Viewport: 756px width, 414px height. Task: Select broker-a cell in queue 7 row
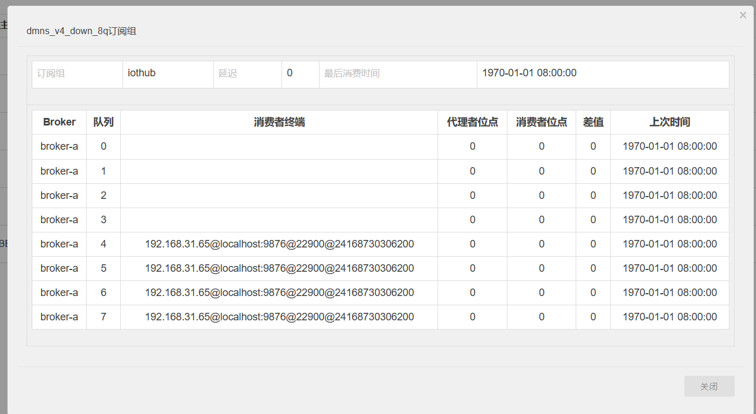coord(60,317)
